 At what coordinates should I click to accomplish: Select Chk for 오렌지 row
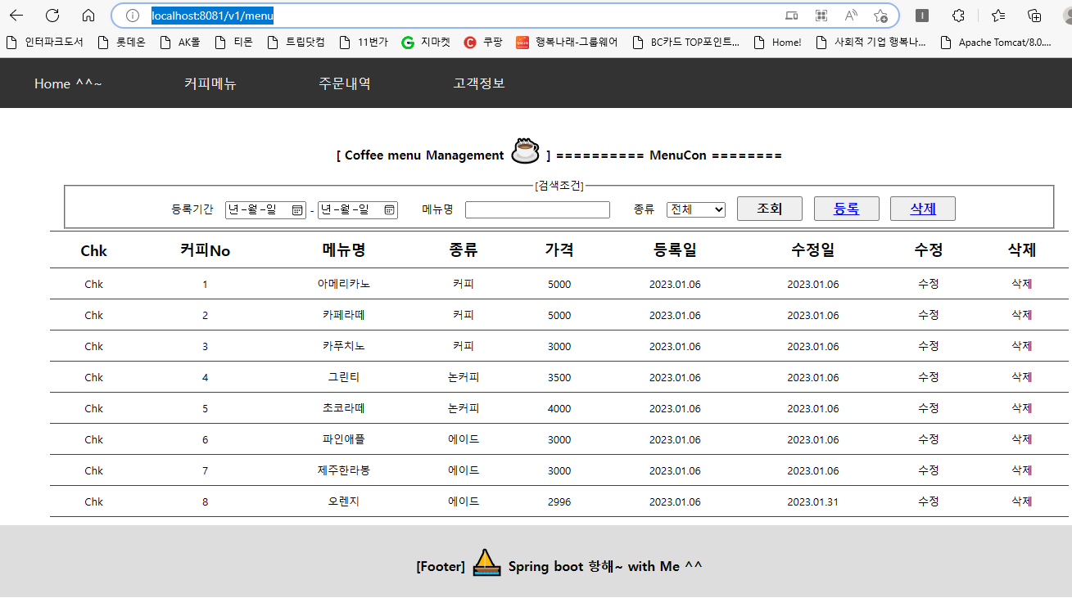94,501
